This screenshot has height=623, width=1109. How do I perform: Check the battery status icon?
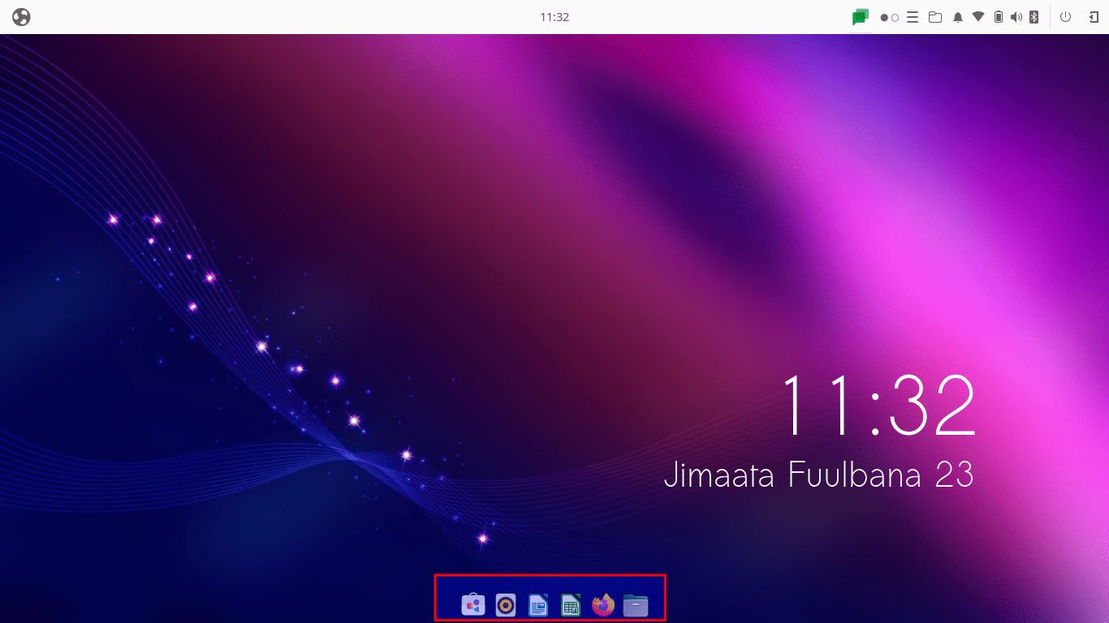pyautogui.click(x=999, y=17)
